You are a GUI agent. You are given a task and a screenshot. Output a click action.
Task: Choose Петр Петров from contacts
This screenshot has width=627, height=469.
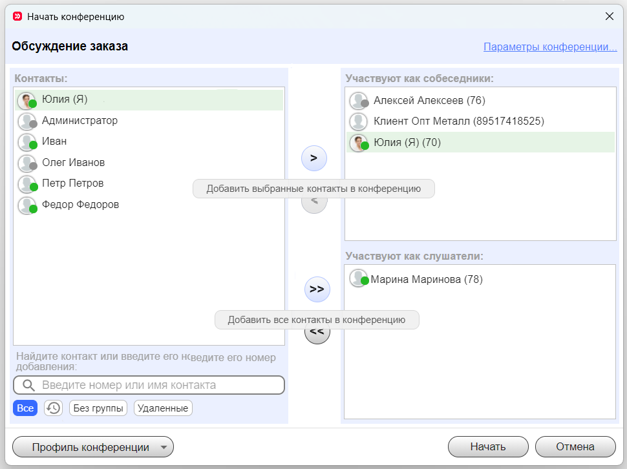pos(72,183)
